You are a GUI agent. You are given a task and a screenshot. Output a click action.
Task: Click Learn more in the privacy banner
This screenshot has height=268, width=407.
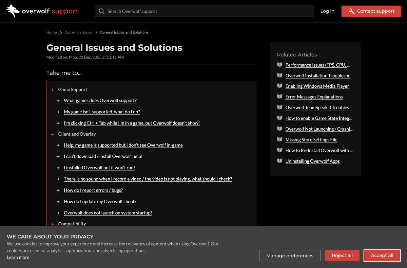click(x=18, y=258)
